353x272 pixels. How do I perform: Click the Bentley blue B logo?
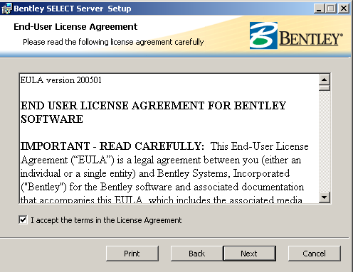coord(263,36)
